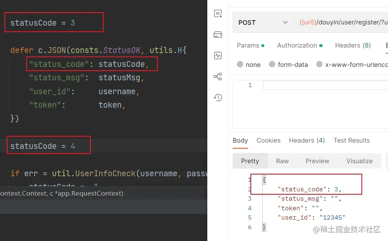Screen dimensions: 388x241
Task: Click the statusCode = 4 code line
Action: pyautogui.click(x=43, y=146)
